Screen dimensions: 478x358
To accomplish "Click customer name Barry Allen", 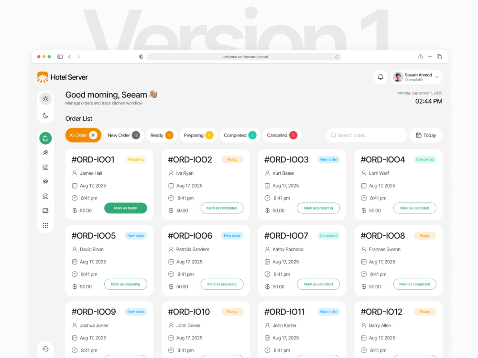I will tap(380, 326).
